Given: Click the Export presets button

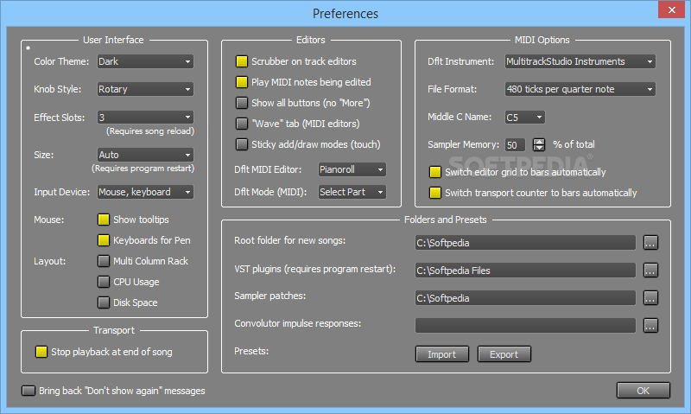Looking at the screenshot, I should [x=504, y=354].
